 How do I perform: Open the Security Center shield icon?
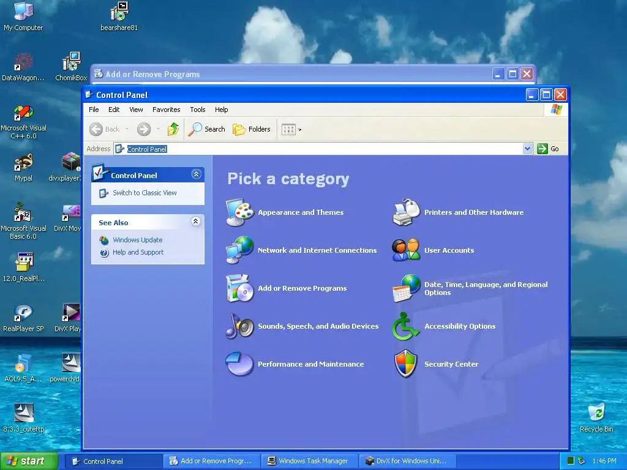[407, 364]
